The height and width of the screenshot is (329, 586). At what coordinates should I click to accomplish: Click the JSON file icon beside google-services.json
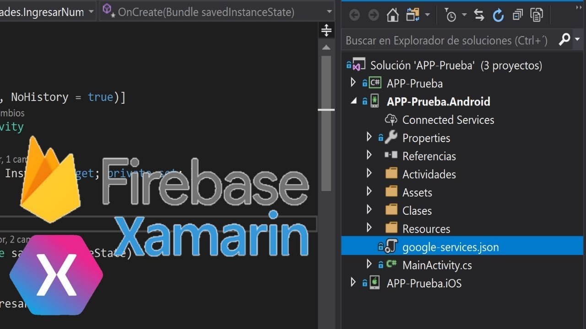[x=391, y=247]
